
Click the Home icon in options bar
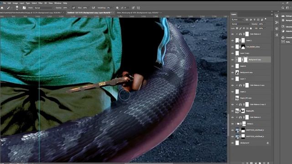tap(2, 8)
